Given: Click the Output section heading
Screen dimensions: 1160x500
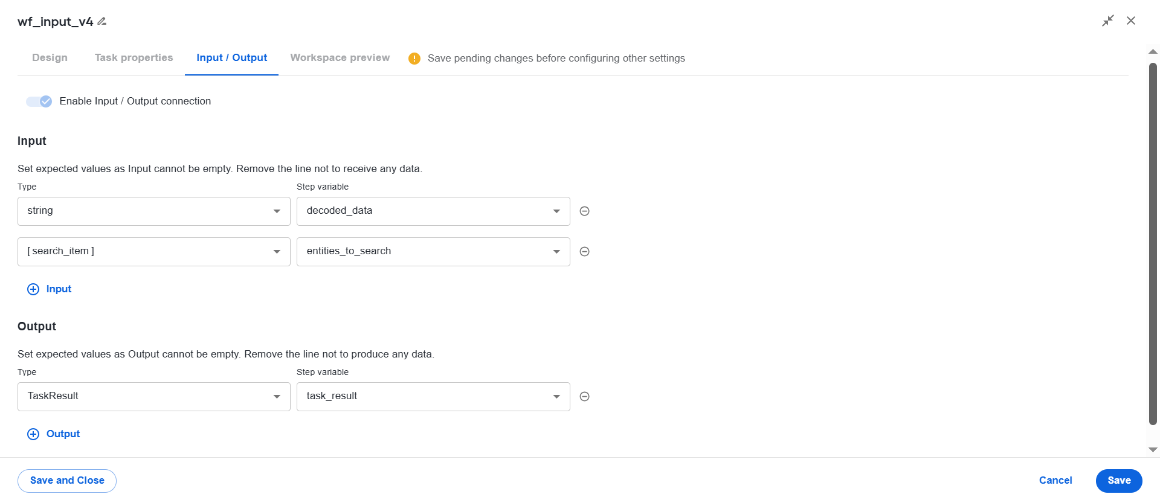Looking at the screenshot, I should (x=37, y=327).
